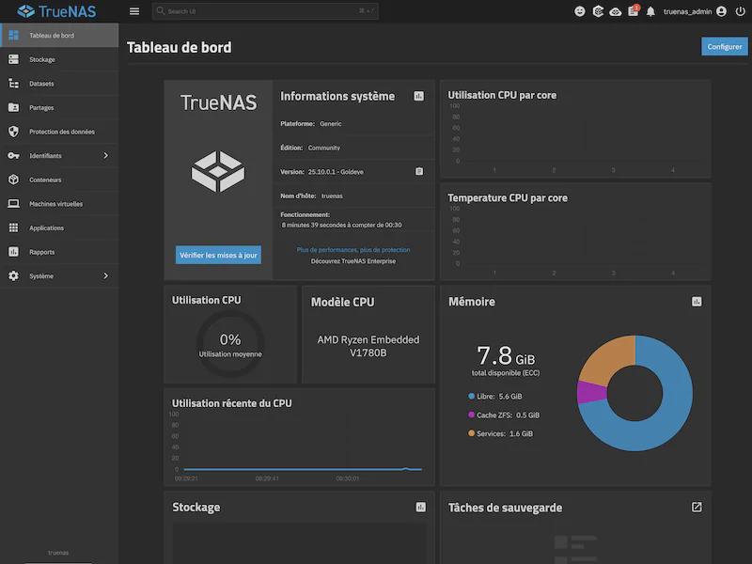Open the feedback smiley icon
752x564 pixels.
point(580,11)
